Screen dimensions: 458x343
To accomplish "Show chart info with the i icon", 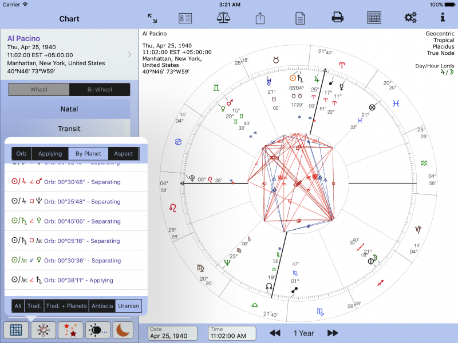I will pyautogui.click(x=447, y=18).
